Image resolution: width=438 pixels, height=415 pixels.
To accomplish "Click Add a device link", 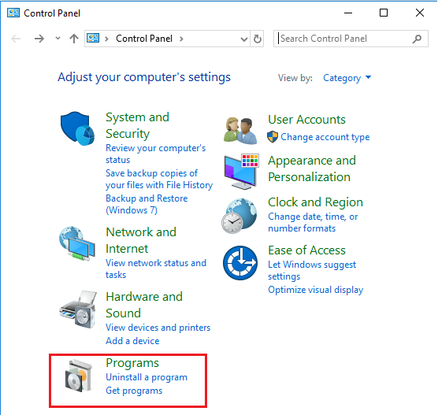I will tap(132, 341).
